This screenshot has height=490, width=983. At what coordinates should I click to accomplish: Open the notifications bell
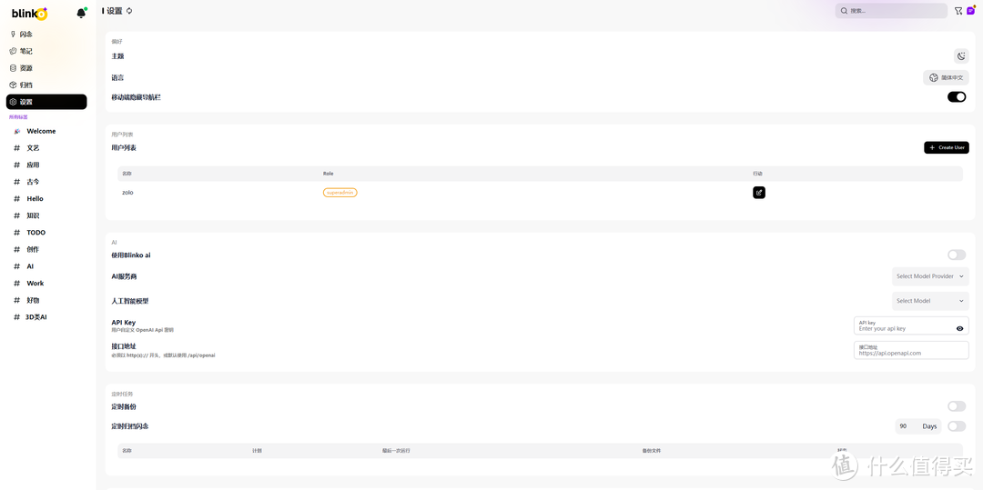(x=81, y=13)
